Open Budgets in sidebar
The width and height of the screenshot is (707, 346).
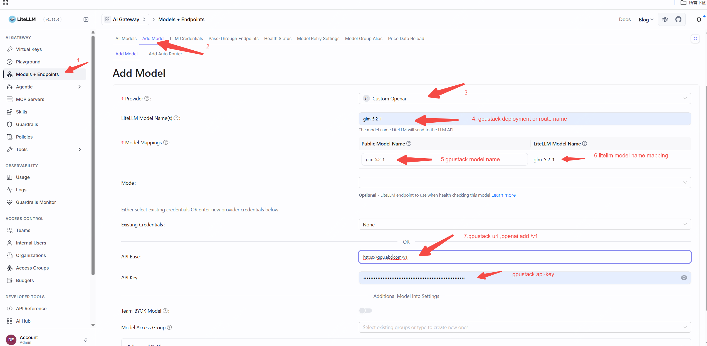[x=45, y=280]
